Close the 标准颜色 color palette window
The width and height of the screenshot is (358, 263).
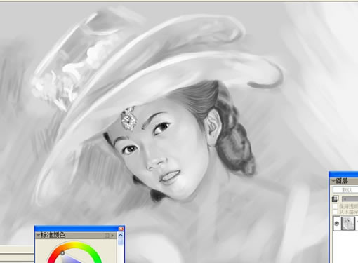click(121, 229)
